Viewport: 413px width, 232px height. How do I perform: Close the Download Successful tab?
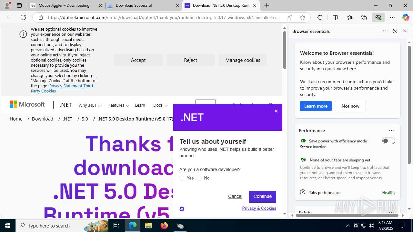tap(178, 5)
